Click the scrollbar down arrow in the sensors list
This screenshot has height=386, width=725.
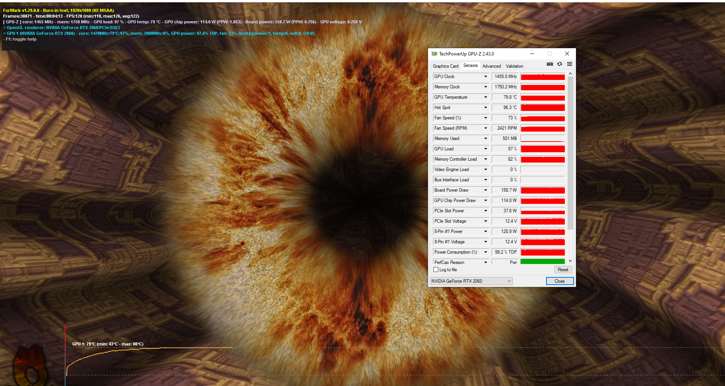570,261
